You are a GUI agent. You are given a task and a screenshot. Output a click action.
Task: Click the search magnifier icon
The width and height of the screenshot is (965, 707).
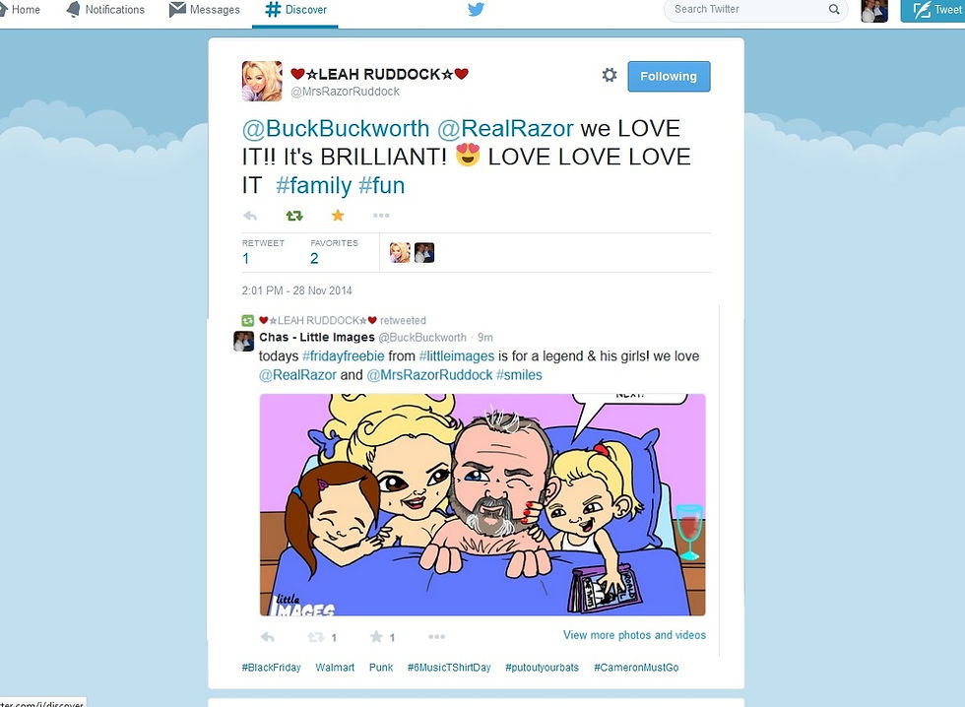pyautogui.click(x=834, y=9)
